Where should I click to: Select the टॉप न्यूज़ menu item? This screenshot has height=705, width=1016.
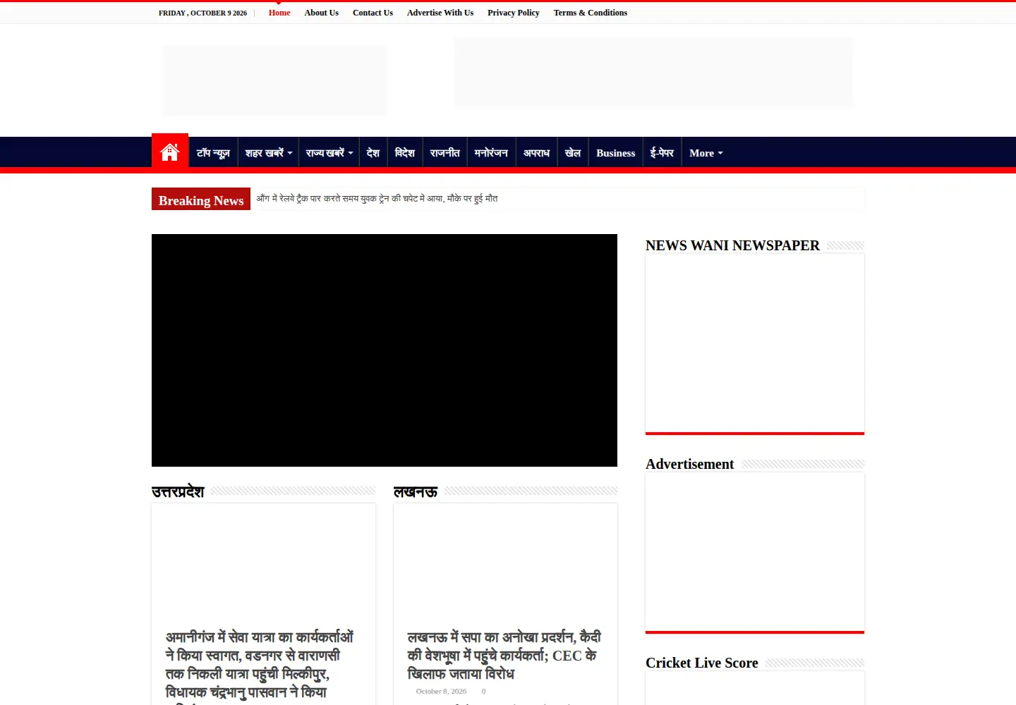tap(213, 152)
